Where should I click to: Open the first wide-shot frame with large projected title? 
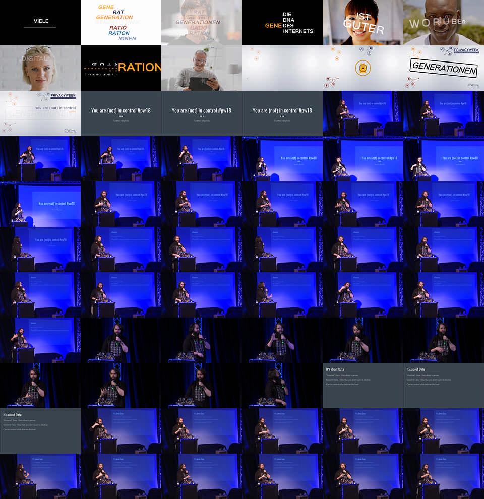pos(282,159)
